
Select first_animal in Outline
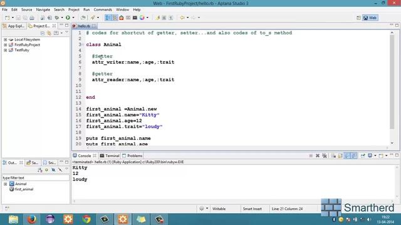point(24,189)
